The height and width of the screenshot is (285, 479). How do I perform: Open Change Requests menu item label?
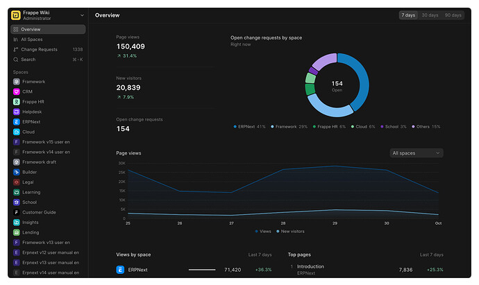[x=39, y=49]
